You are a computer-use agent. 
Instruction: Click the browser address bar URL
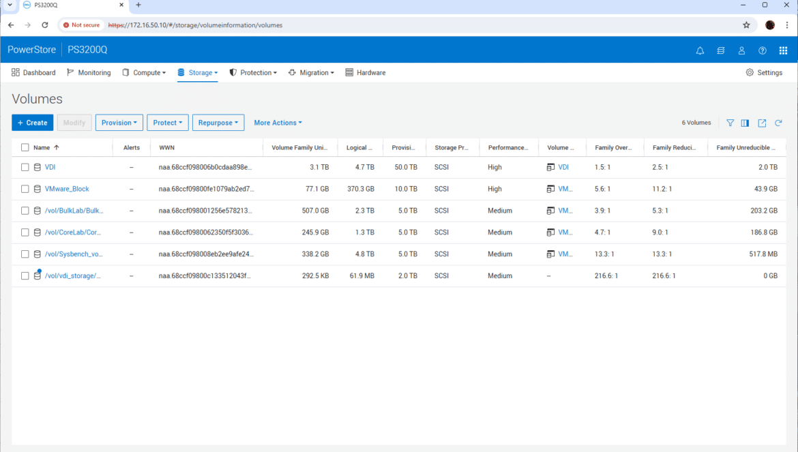point(195,25)
